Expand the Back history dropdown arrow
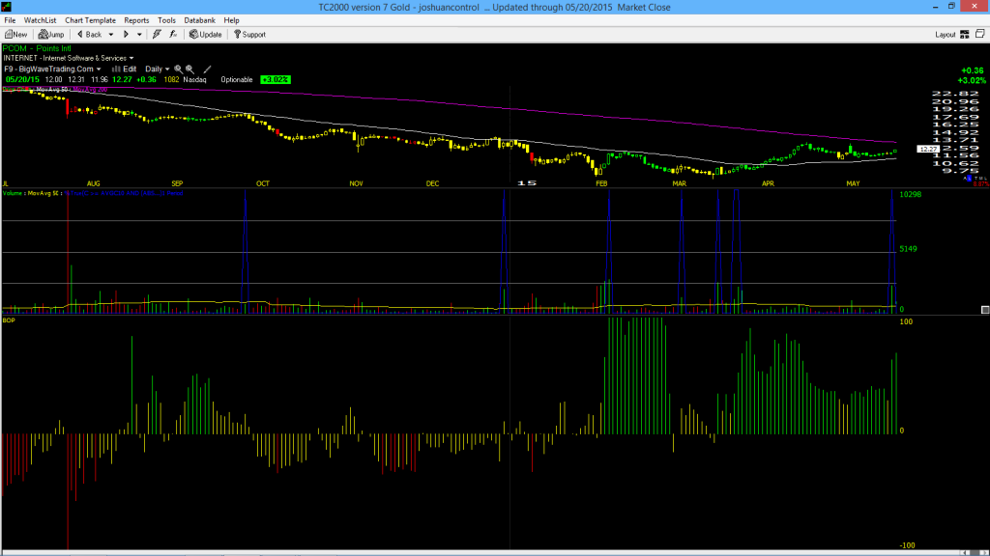Screen dimensions: 990x556 coord(111,35)
